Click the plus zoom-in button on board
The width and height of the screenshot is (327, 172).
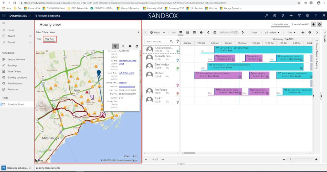pyautogui.click(x=316, y=159)
